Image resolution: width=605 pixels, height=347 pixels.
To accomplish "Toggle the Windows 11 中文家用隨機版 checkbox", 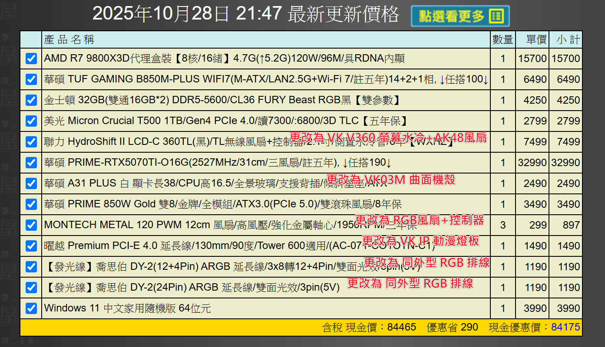I will click(31, 308).
